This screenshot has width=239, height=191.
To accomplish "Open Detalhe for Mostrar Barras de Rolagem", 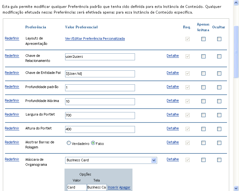I will pos(173,142).
